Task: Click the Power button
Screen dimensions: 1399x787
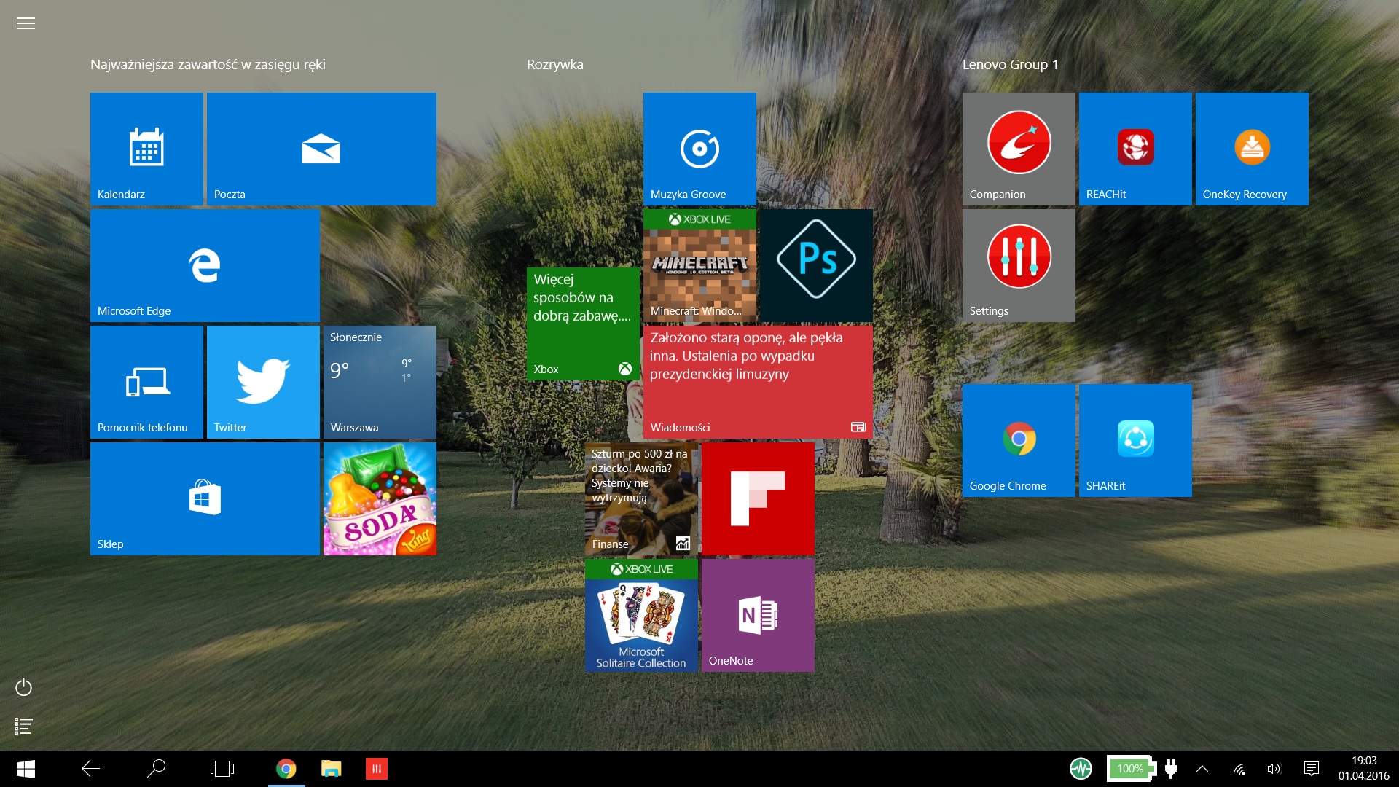Action: (x=23, y=687)
